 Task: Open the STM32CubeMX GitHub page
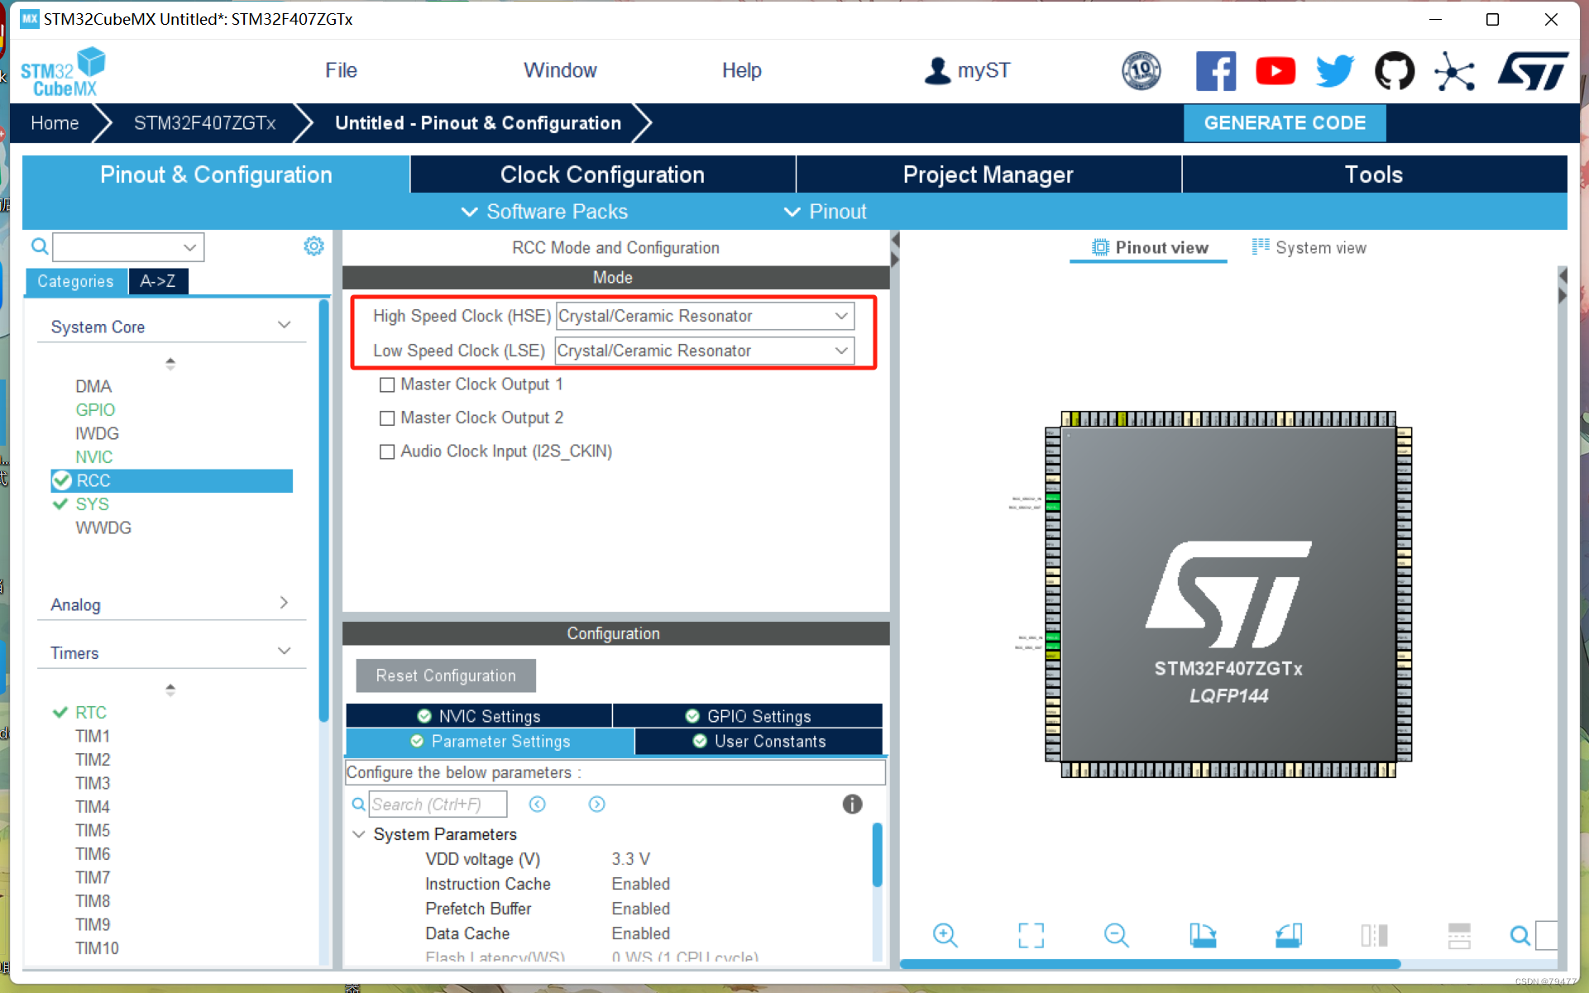(x=1395, y=71)
